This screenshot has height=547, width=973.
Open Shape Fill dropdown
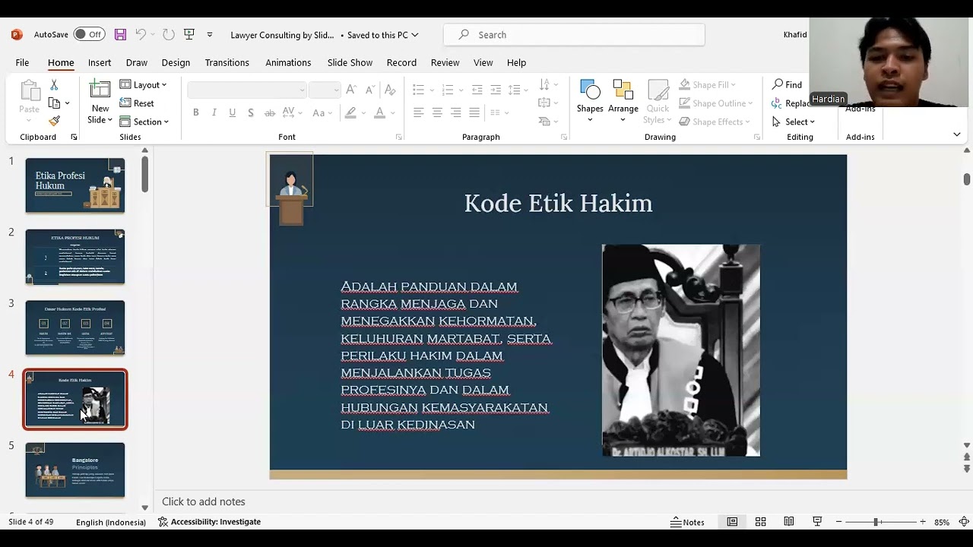(x=707, y=84)
